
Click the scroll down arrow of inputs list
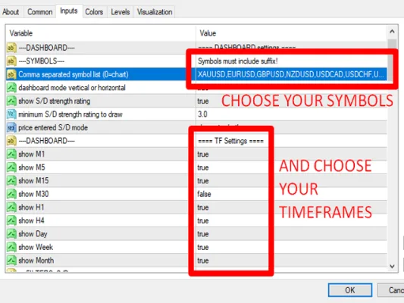392,267
